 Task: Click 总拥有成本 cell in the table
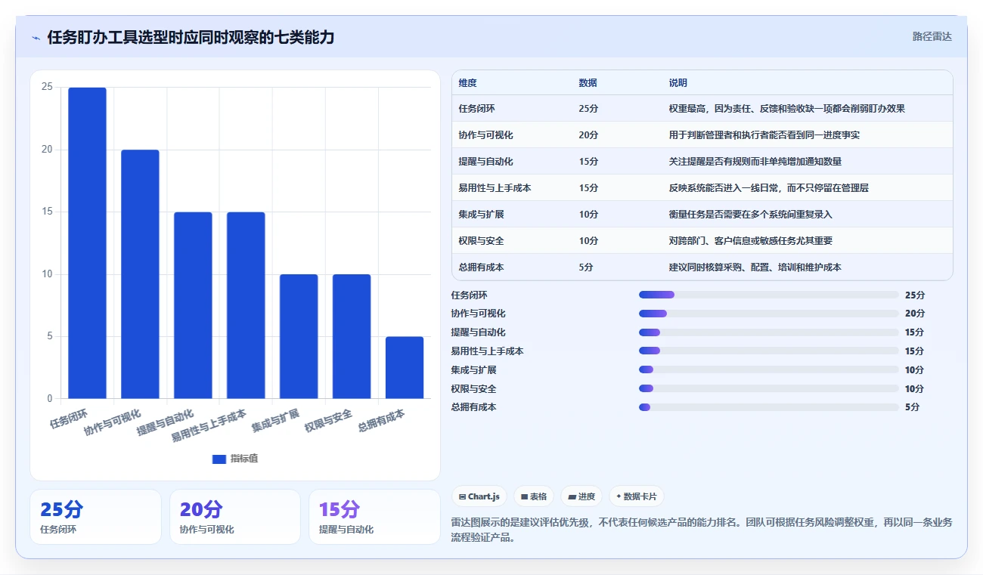tap(481, 267)
